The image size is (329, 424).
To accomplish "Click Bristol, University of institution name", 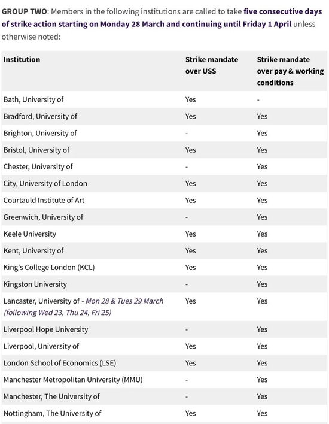I will point(36,150).
